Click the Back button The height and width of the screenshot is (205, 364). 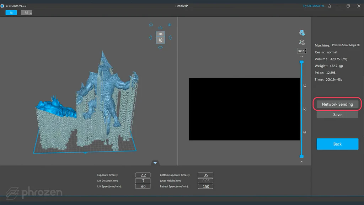point(337,144)
